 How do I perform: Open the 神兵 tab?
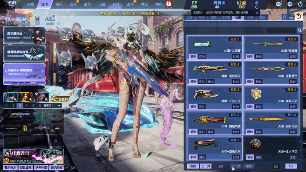tap(159, 4)
